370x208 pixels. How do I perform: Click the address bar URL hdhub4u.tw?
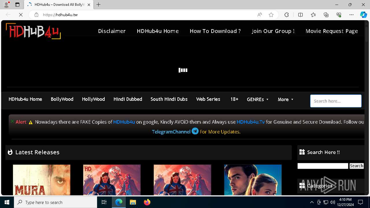point(60,15)
